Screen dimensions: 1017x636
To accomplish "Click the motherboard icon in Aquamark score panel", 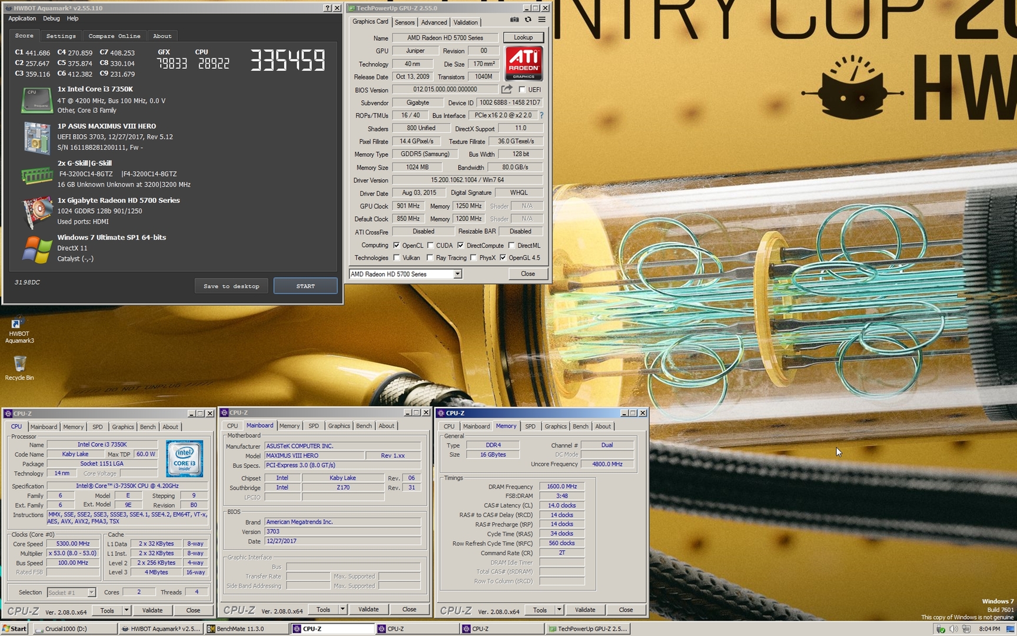I will [37, 137].
